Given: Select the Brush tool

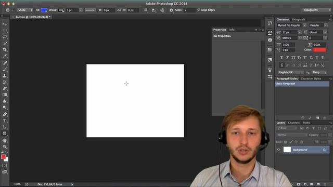Looking at the screenshot, I should click(x=5, y=69).
